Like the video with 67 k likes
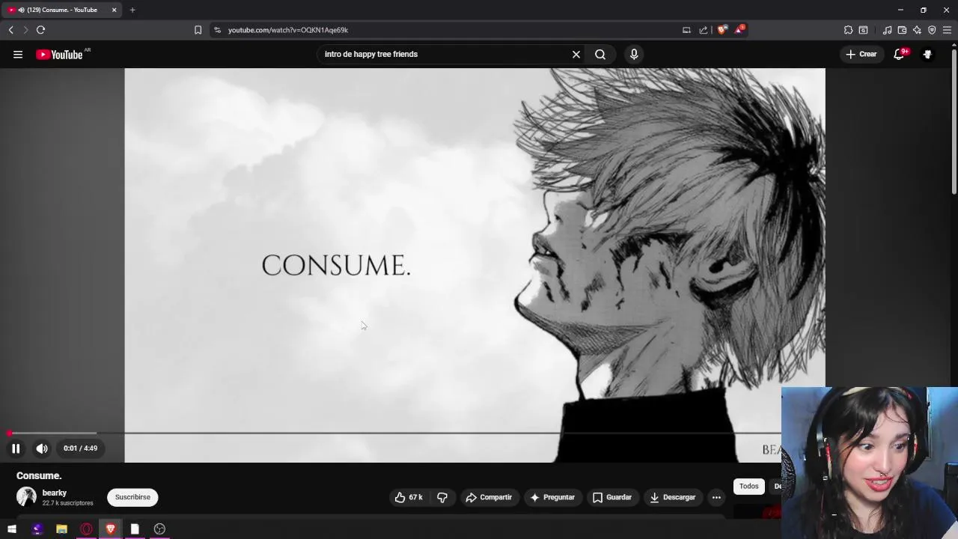Viewport: 958px width, 539px height. [409, 497]
